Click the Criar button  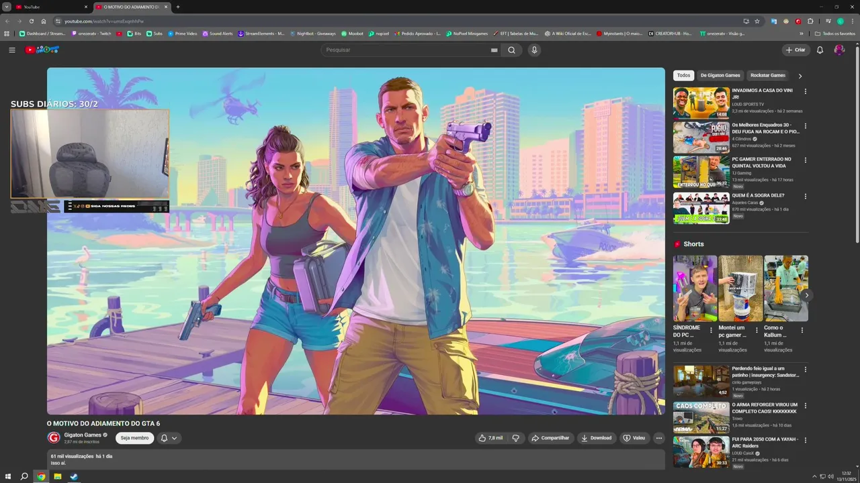pyautogui.click(x=795, y=50)
